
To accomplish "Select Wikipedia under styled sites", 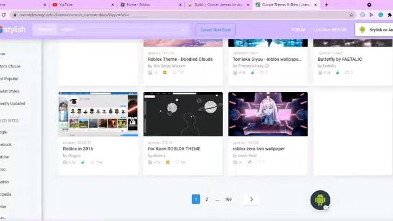I will pyautogui.click(x=6, y=194).
